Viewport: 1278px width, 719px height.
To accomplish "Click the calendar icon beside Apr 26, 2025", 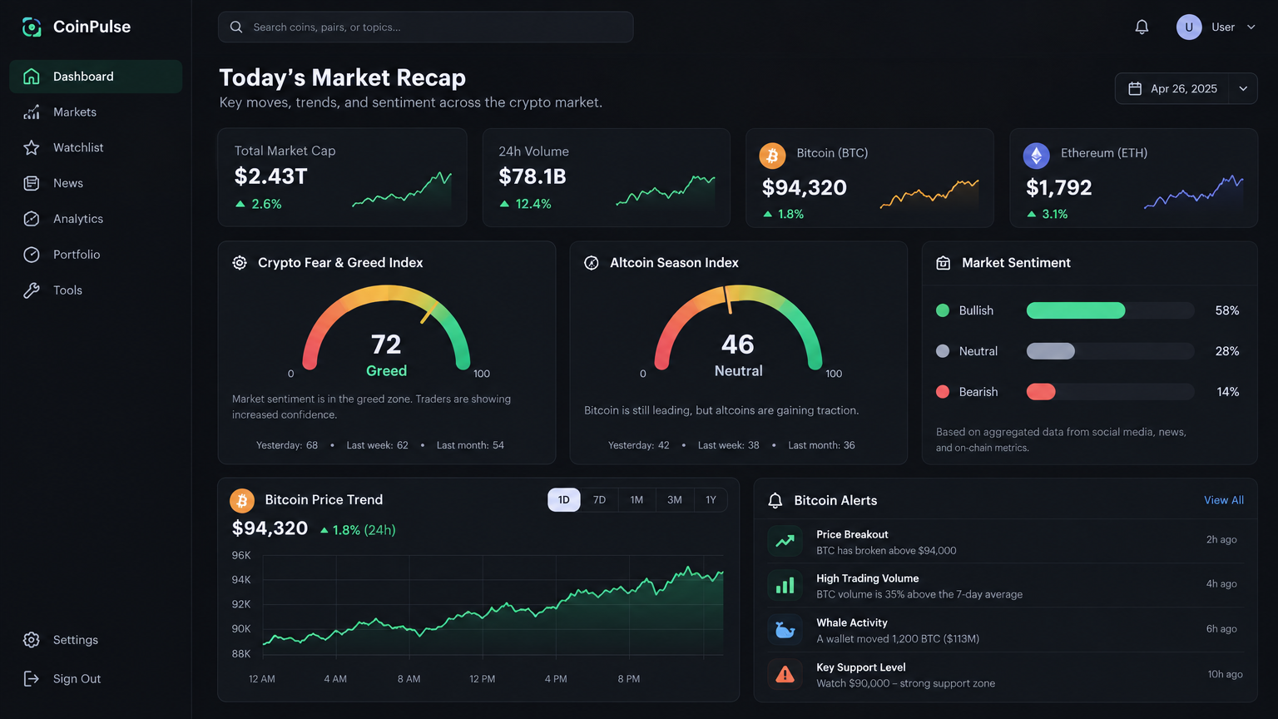I will [1135, 89].
